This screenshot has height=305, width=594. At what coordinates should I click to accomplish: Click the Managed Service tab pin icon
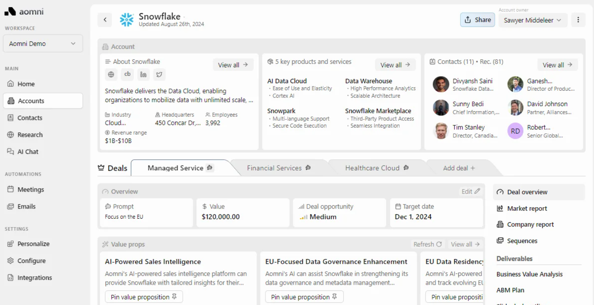(210, 168)
